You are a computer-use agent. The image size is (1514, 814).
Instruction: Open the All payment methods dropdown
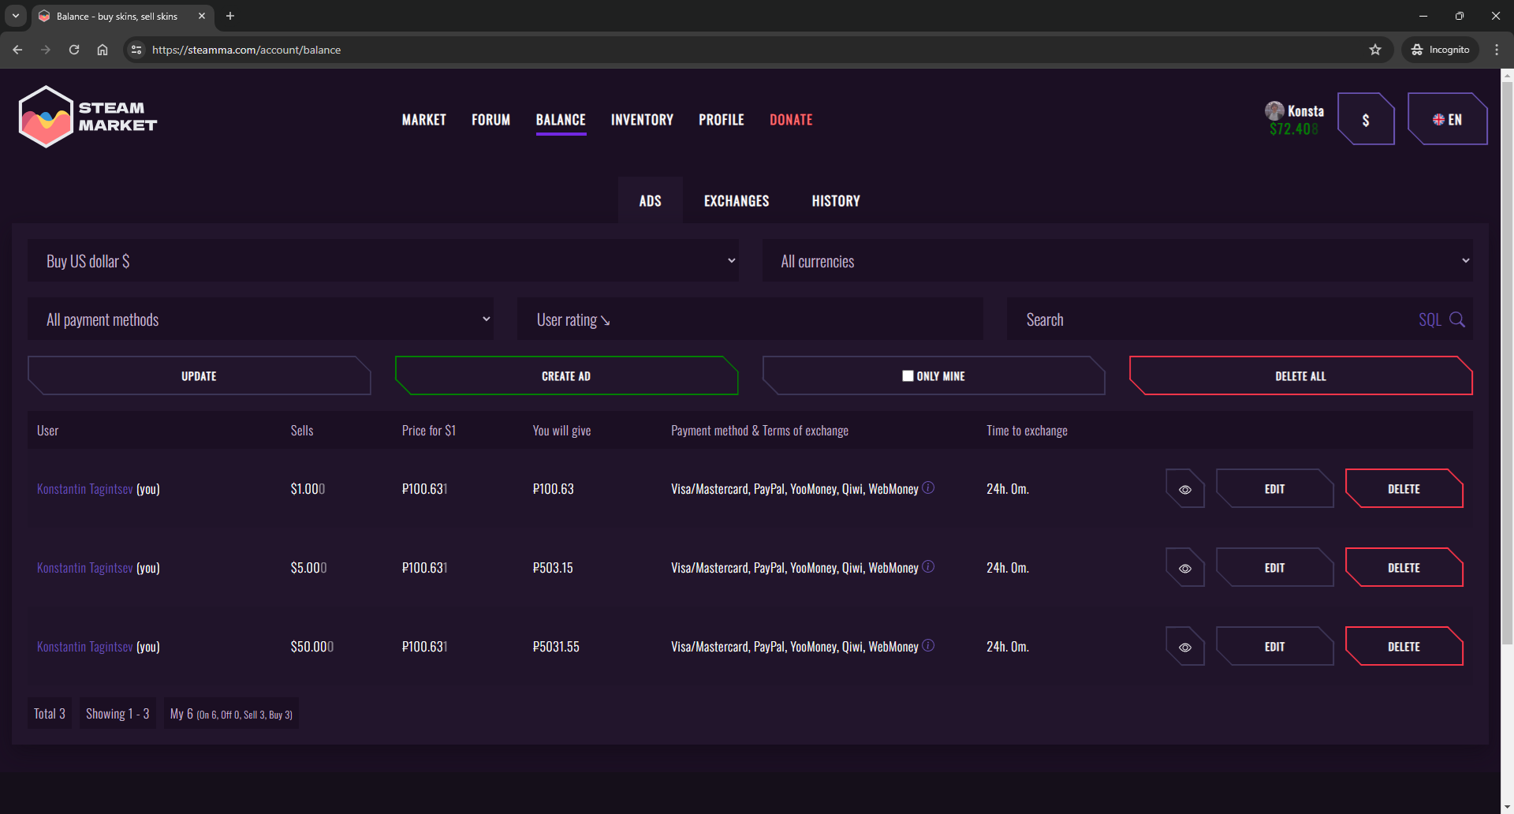[260, 319]
